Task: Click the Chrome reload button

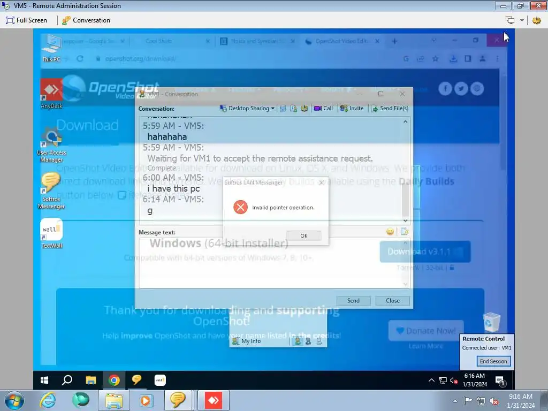Action: [80, 58]
